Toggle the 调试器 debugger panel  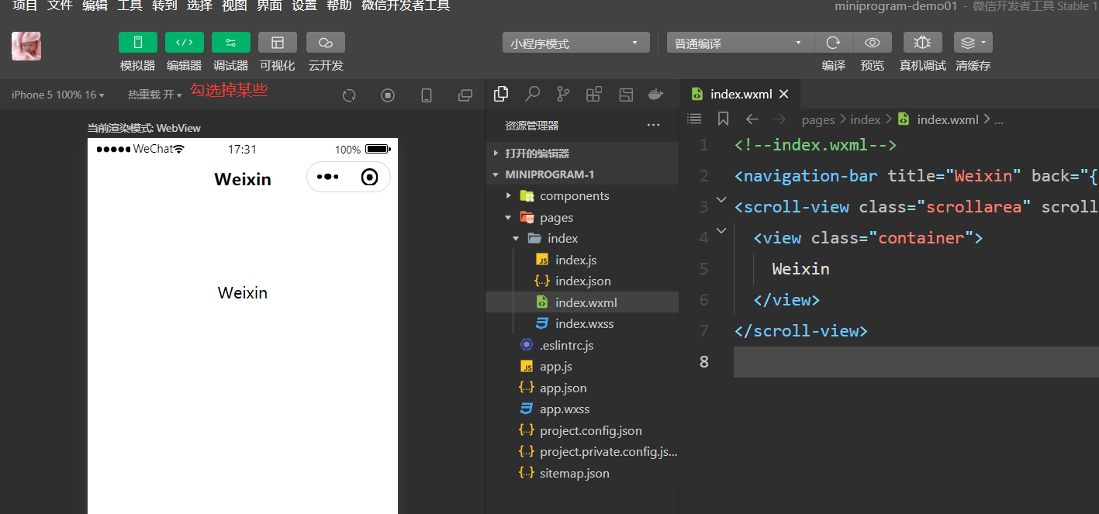point(231,43)
